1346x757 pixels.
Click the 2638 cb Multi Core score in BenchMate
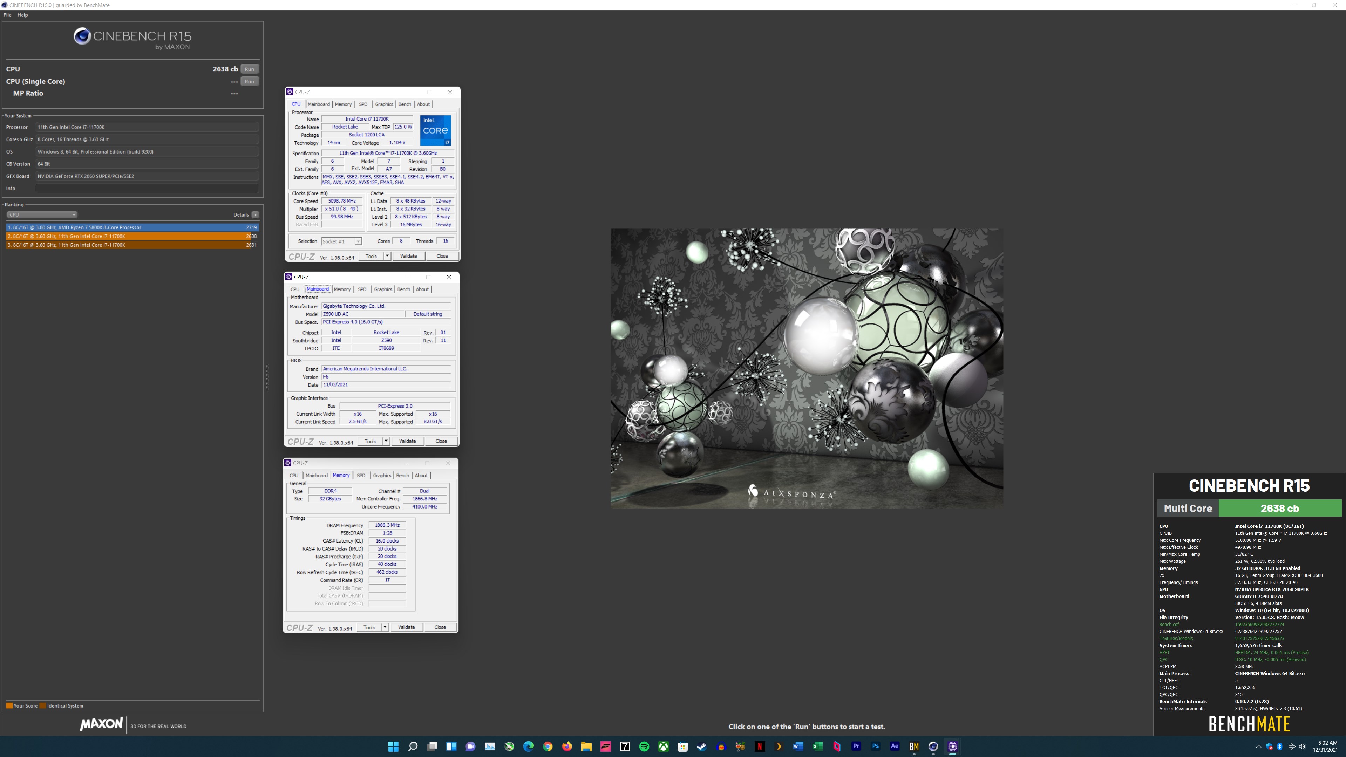tap(1280, 508)
